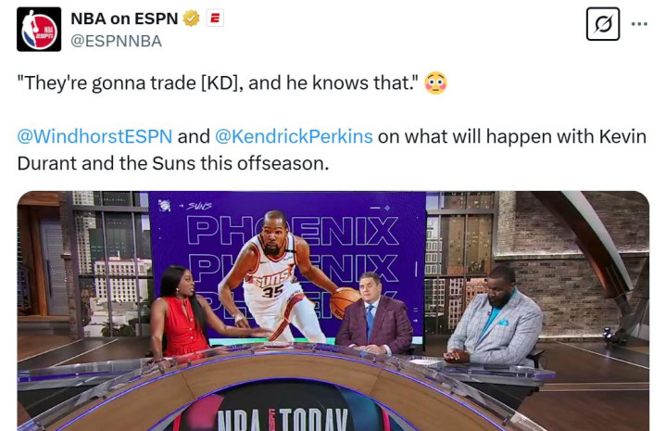Click the PHOENIX lettering on the video backdrop
Image resolution: width=666 pixels, height=431 pixels.
(x=293, y=231)
